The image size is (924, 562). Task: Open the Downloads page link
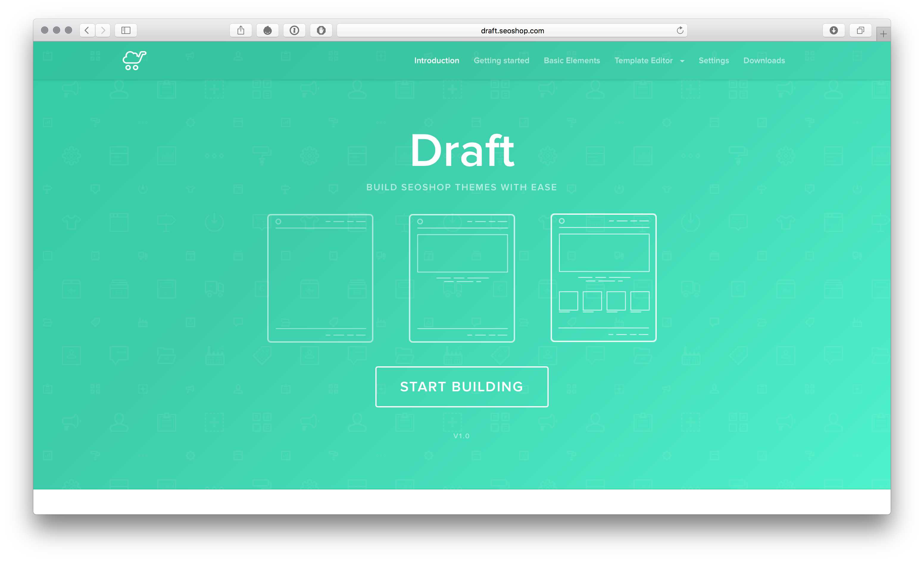point(764,60)
